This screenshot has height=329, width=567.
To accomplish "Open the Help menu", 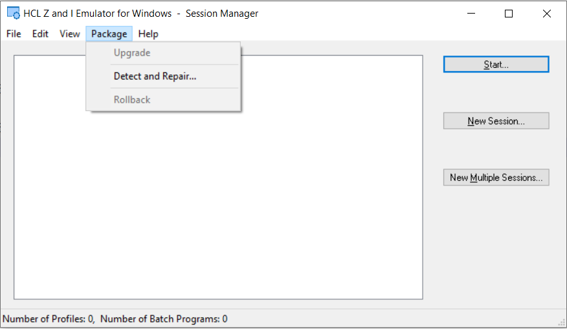I will (148, 34).
